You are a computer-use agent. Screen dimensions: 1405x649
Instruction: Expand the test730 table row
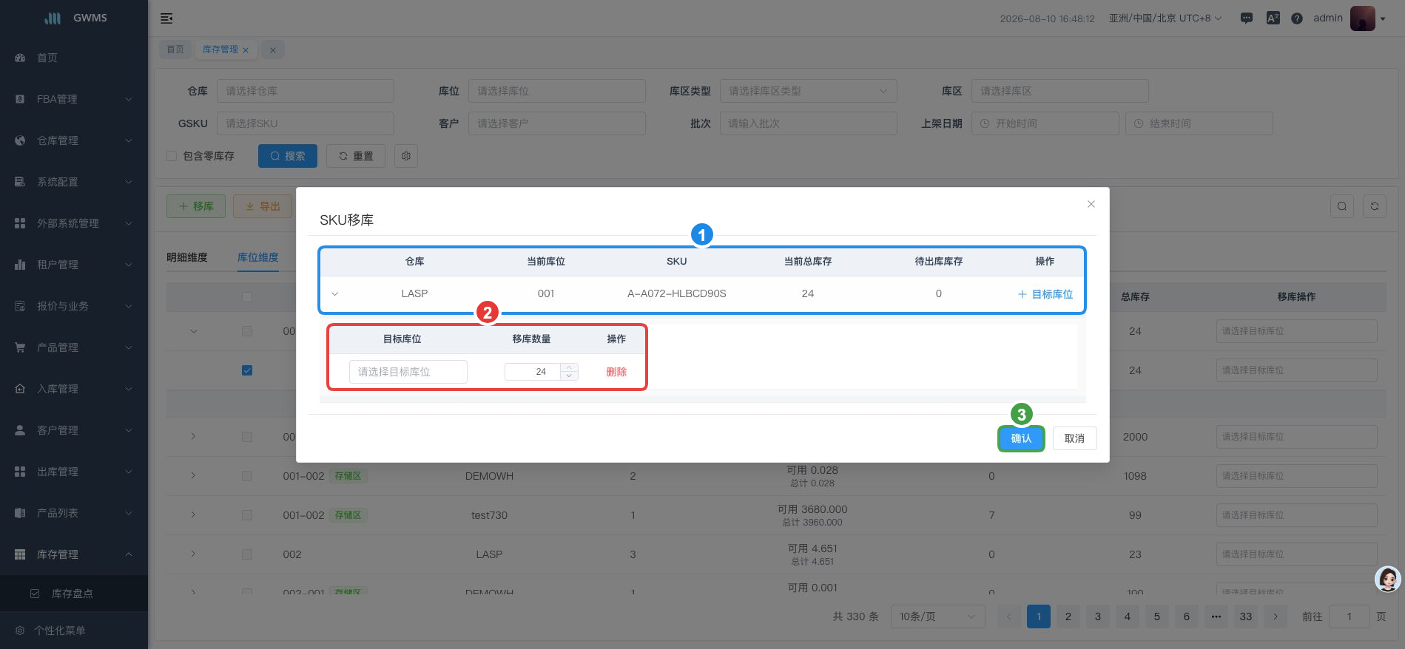pyautogui.click(x=193, y=515)
